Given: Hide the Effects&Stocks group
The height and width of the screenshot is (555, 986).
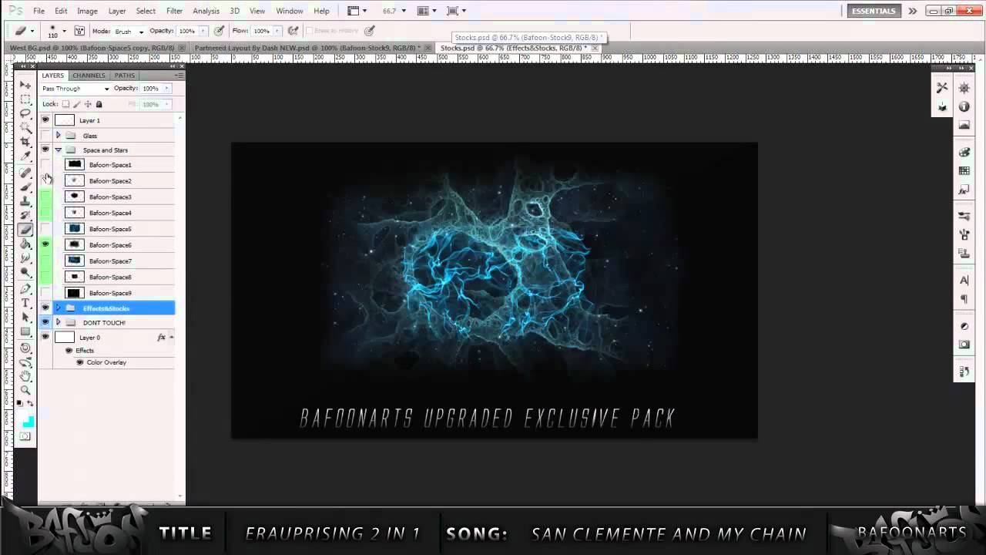Looking at the screenshot, I should 45,308.
